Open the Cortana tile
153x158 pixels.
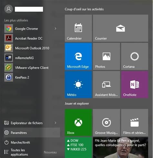coord(135,56)
